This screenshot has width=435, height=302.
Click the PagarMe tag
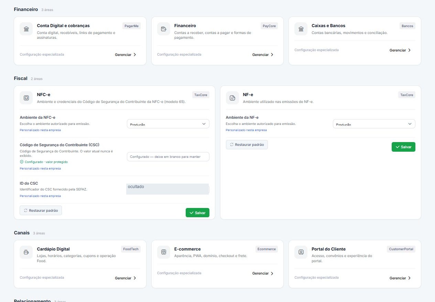click(x=131, y=26)
